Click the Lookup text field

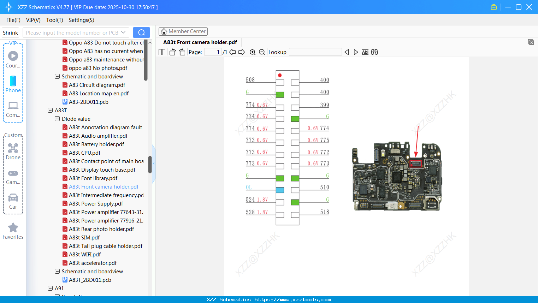(315, 52)
